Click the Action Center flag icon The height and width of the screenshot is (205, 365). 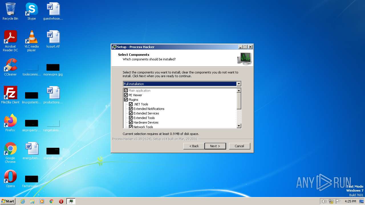[x=338, y=201]
